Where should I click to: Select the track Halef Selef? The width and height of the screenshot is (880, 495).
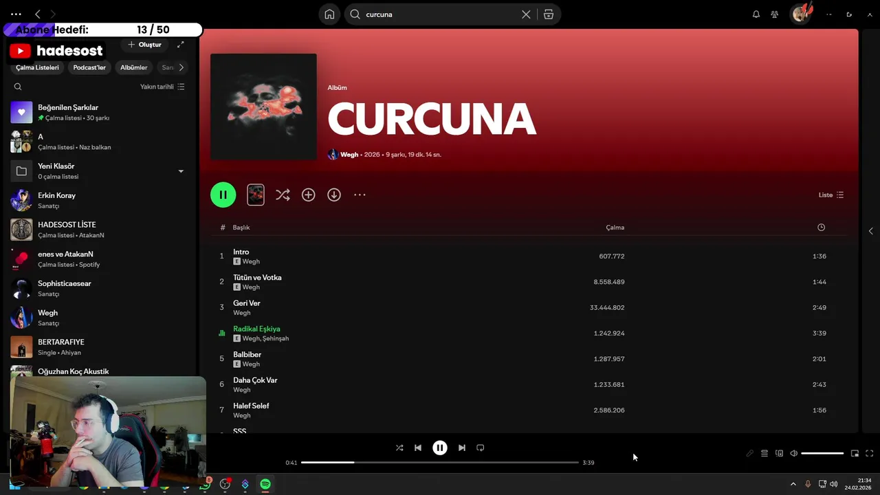point(529,410)
